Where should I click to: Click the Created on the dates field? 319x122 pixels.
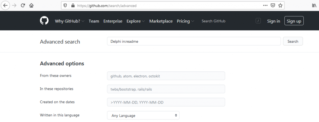click(x=166, y=102)
